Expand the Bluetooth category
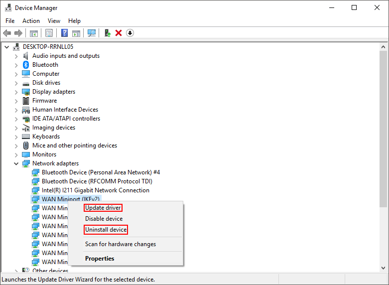 (16, 65)
